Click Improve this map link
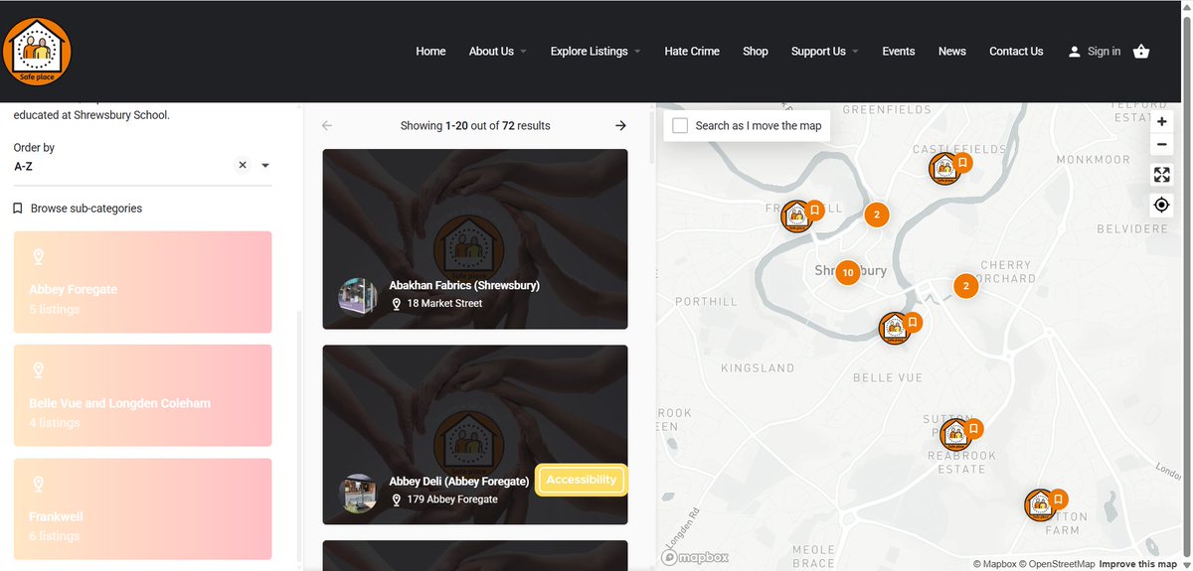The image size is (1193, 571). tap(1138, 564)
